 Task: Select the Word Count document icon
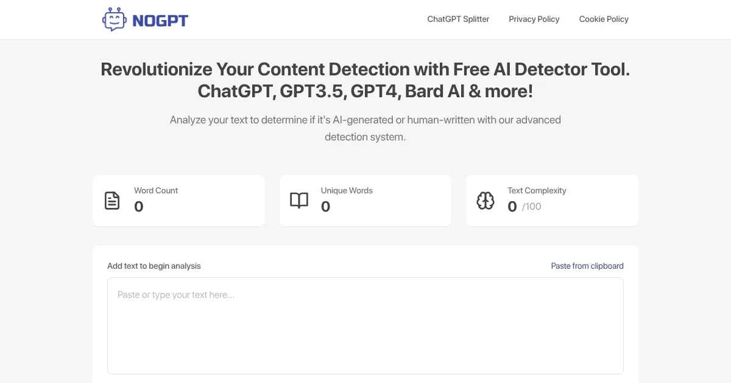pos(112,200)
